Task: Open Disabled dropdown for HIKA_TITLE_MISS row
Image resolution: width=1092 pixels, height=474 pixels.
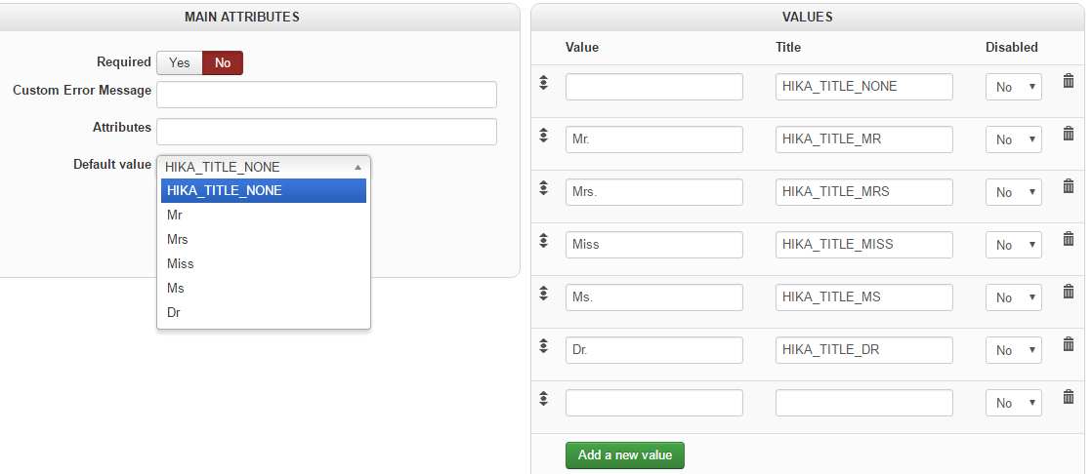Action: point(1014,245)
